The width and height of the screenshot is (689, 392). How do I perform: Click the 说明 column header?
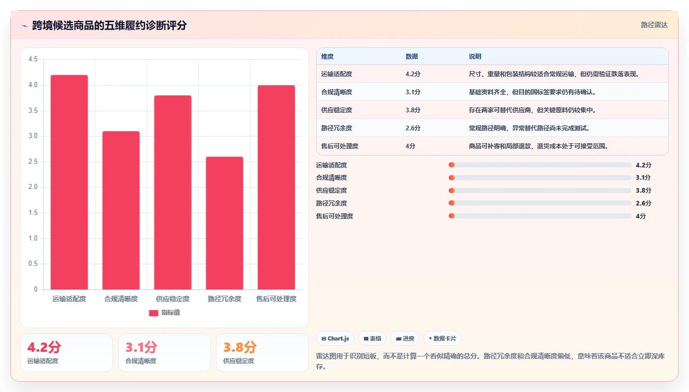click(x=475, y=57)
